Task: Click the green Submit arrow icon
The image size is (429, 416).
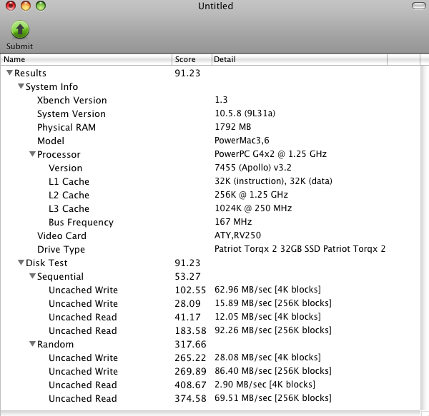Action: tap(20, 29)
